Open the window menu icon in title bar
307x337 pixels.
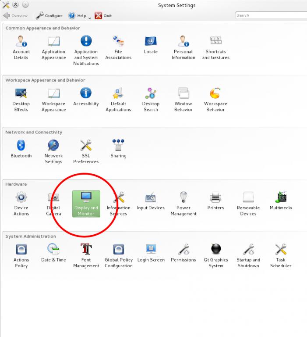tap(6, 5)
